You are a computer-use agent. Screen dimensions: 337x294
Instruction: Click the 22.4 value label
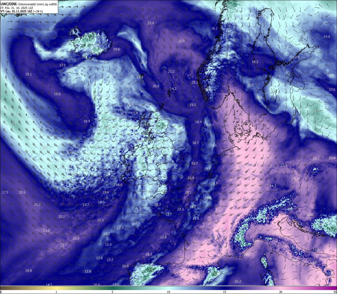[x=191, y=178]
